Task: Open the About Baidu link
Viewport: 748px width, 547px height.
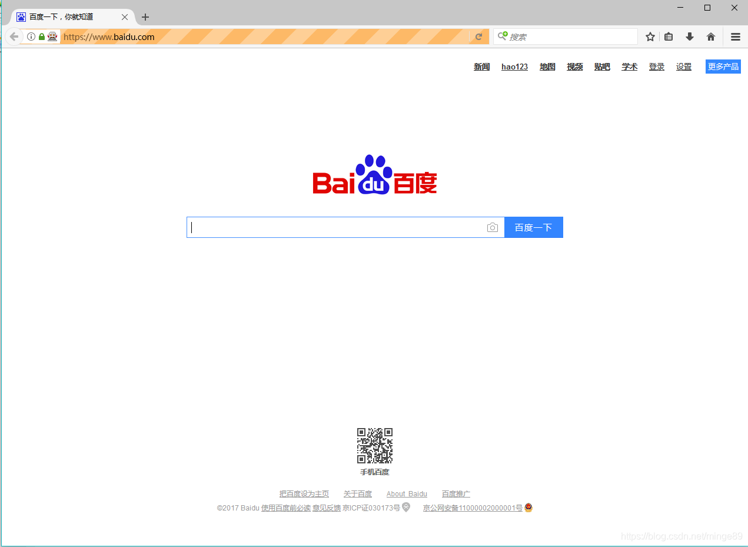Action: (x=407, y=494)
